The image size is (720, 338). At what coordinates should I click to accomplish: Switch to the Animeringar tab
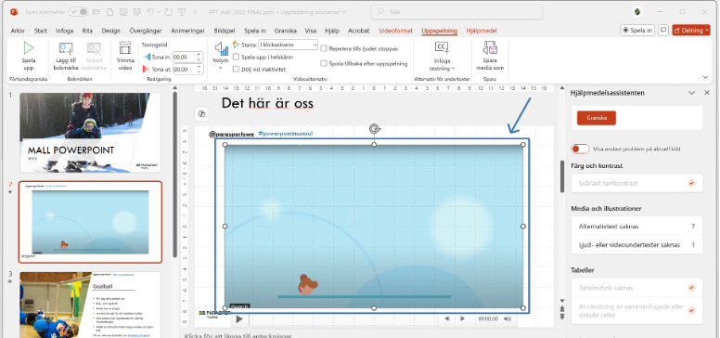(187, 31)
